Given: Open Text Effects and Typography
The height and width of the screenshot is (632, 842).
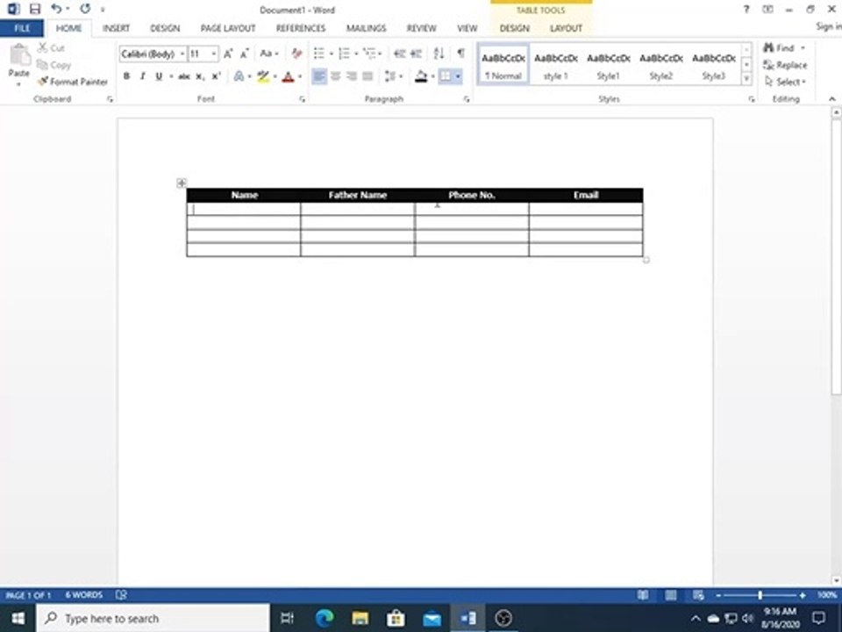Looking at the screenshot, I should (239, 77).
